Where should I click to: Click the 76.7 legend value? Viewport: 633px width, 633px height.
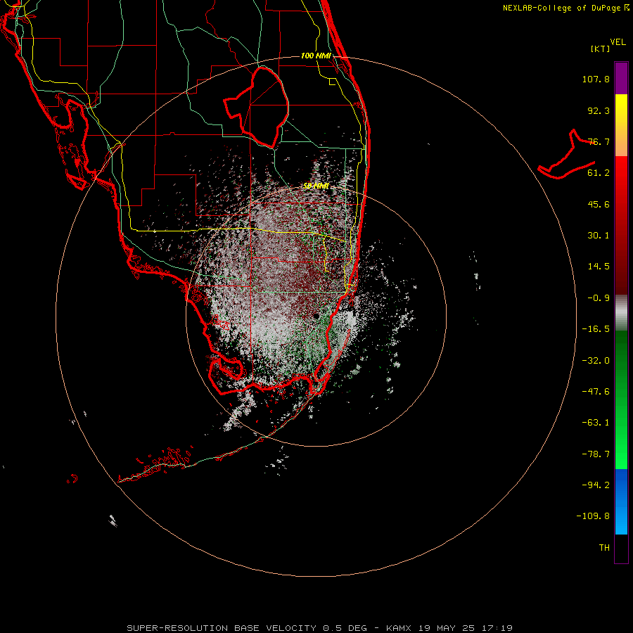pos(599,141)
